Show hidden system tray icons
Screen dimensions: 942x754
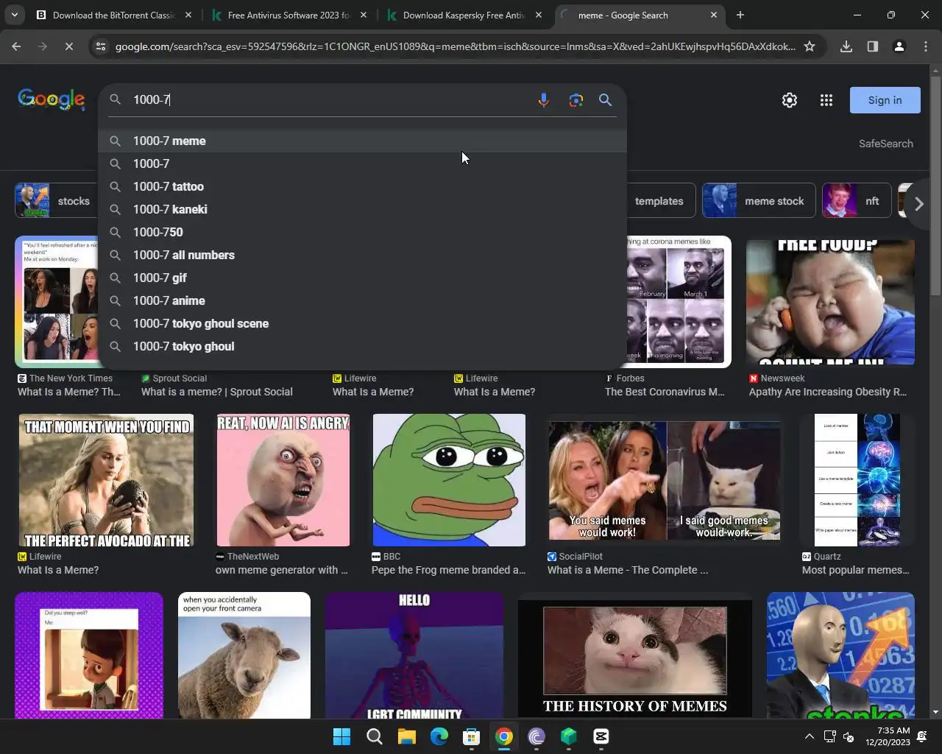pos(809,736)
